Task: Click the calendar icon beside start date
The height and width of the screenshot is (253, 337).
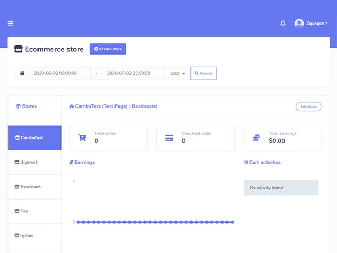Action: pos(22,73)
